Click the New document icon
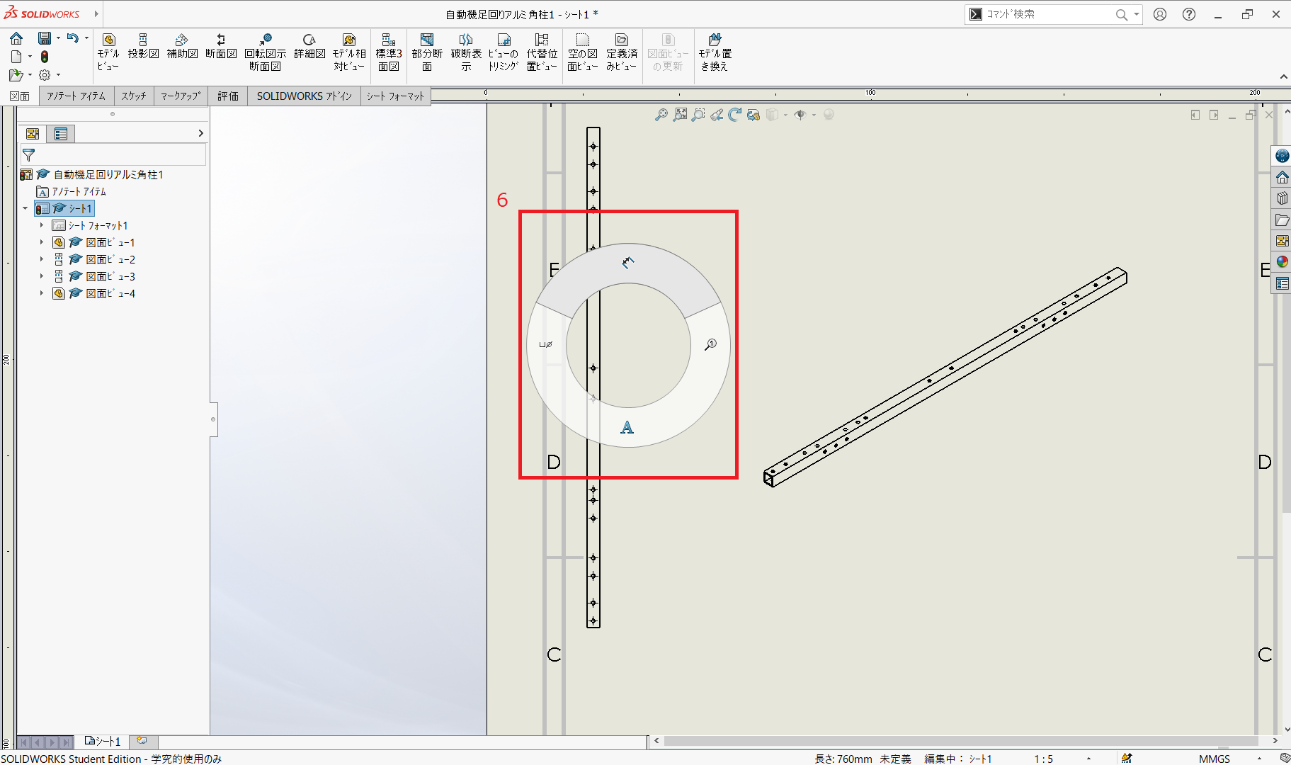 (x=16, y=57)
